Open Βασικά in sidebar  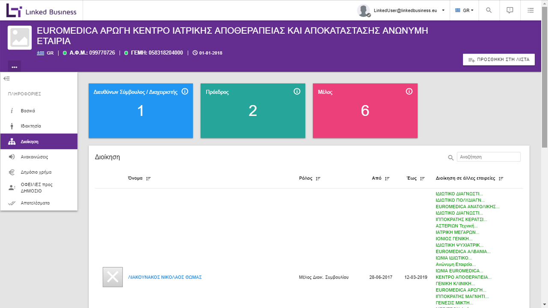(x=39, y=111)
